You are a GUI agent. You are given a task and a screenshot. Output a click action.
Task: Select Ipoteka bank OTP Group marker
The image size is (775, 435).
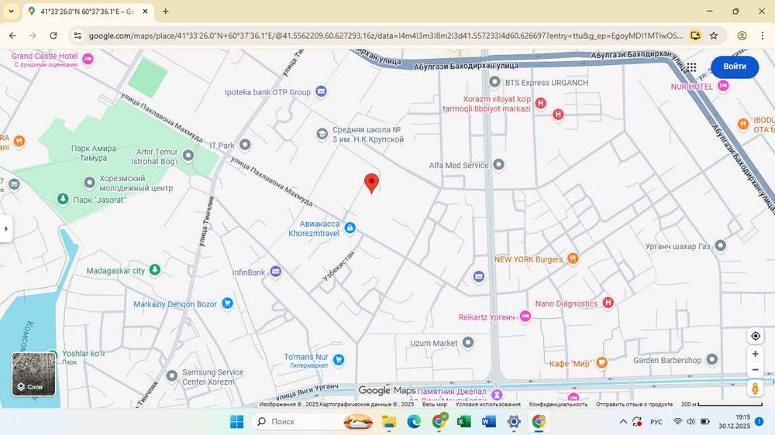click(x=322, y=91)
